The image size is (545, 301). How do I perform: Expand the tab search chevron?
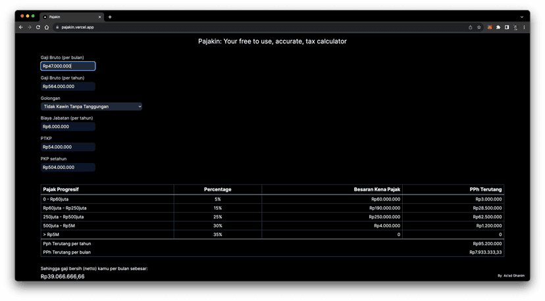(x=522, y=16)
